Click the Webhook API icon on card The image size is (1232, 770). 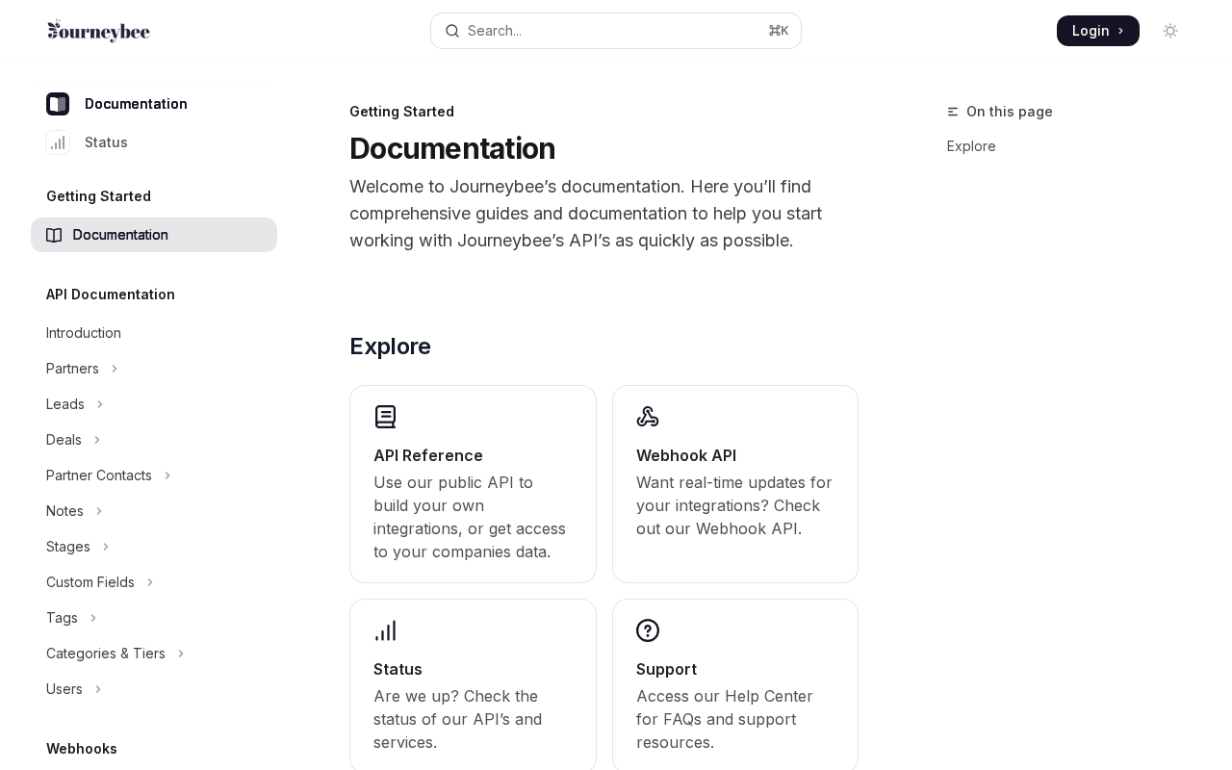coord(648,417)
